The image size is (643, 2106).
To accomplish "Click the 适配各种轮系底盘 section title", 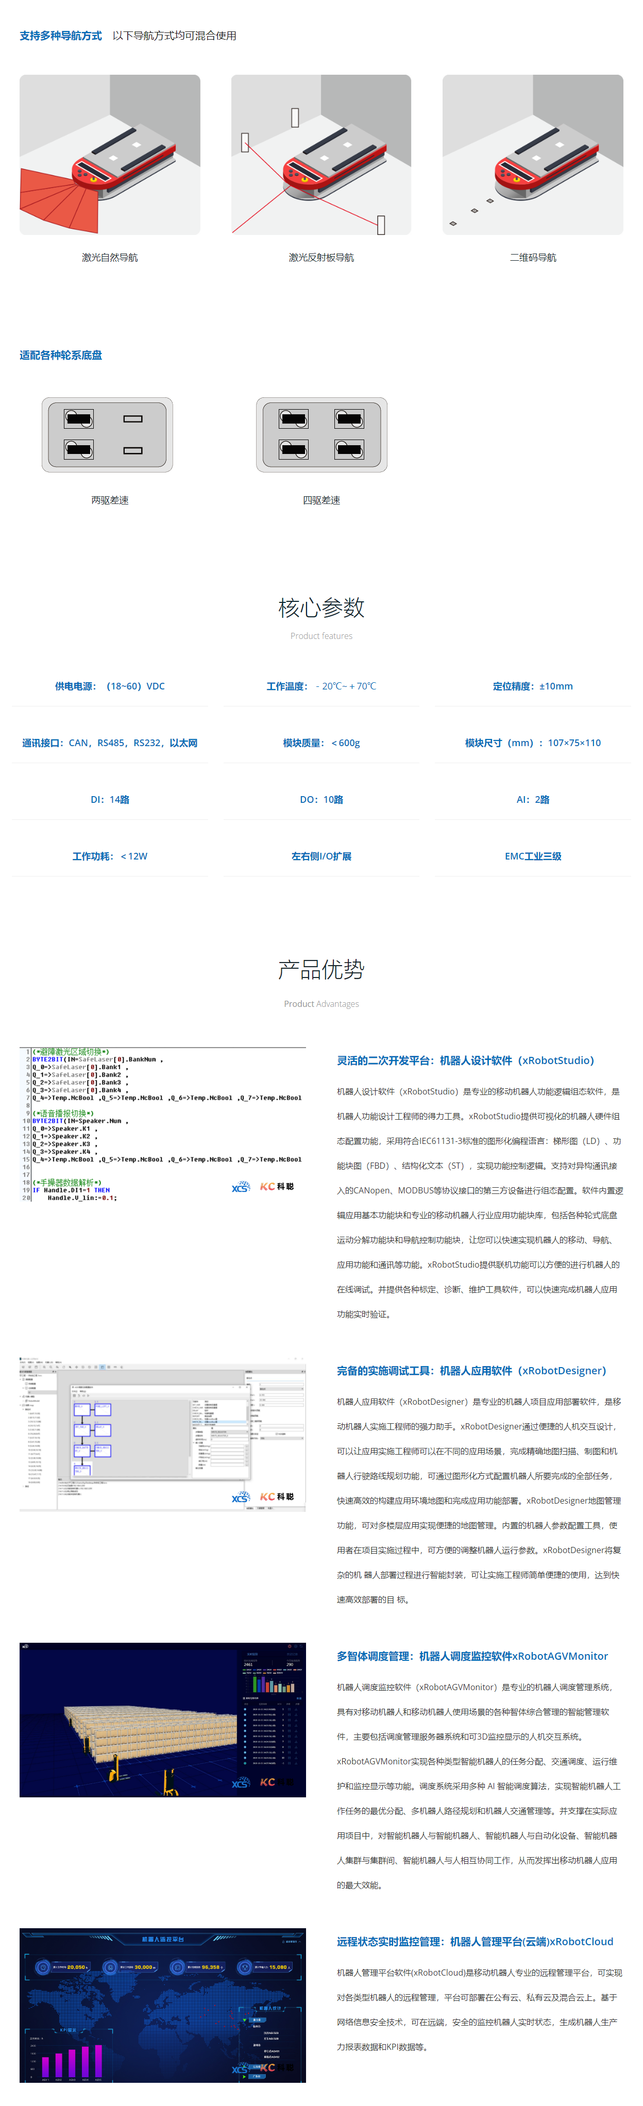I will [x=60, y=355].
